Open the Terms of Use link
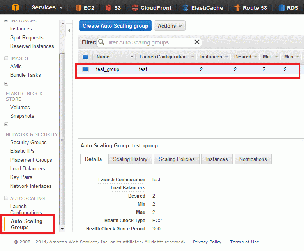The image size is (304, 251). [244, 242]
